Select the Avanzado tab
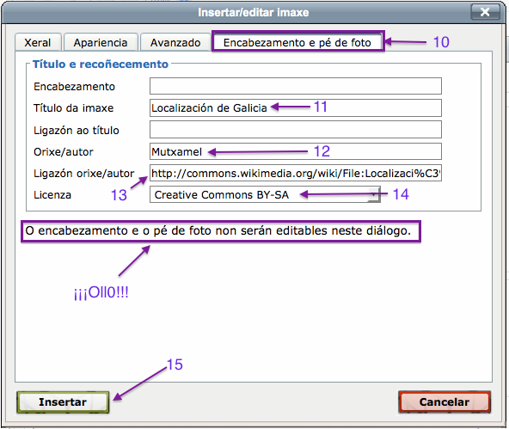The height and width of the screenshot is (429, 509). [175, 42]
